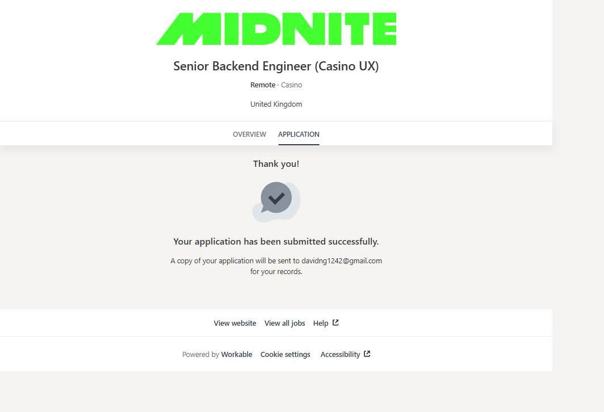Click the Thank you! heading
Screen dimensions: 604x412
(276, 164)
